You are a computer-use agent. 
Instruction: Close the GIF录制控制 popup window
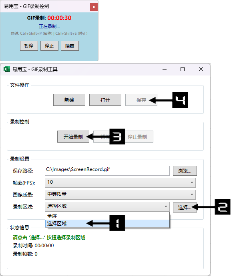click(94, 7)
